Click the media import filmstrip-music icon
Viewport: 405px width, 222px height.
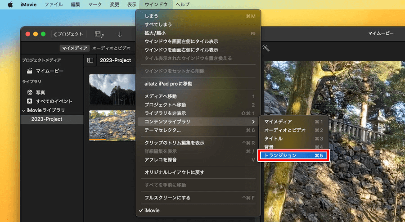[x=99, y=34]
